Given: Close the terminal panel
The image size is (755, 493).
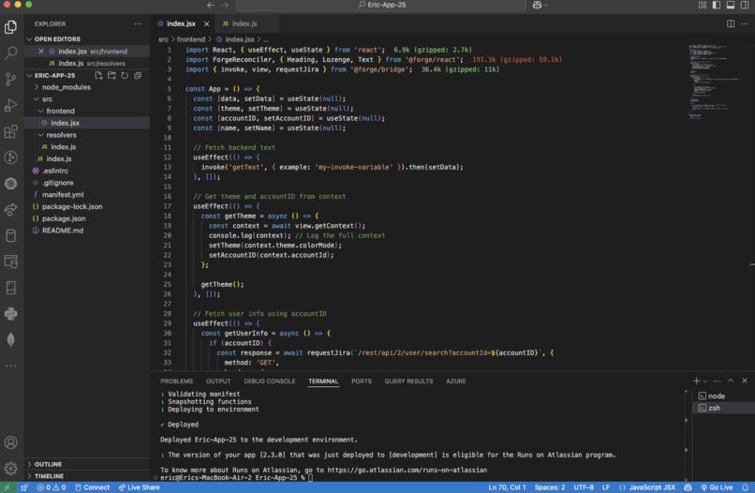Looking at the screenshot, I should (x=745, y=381).
